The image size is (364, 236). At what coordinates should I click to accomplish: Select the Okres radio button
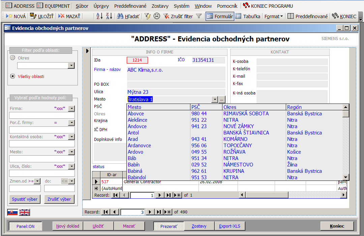(x=13, y=58)
